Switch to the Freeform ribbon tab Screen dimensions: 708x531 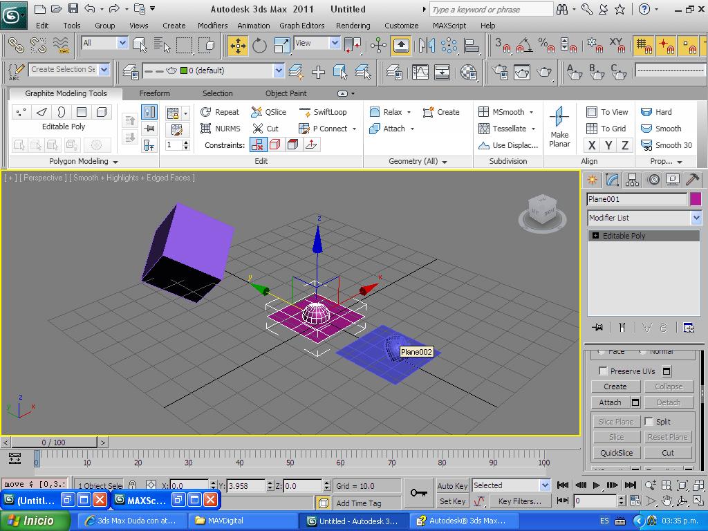click(x=154, y=93)
